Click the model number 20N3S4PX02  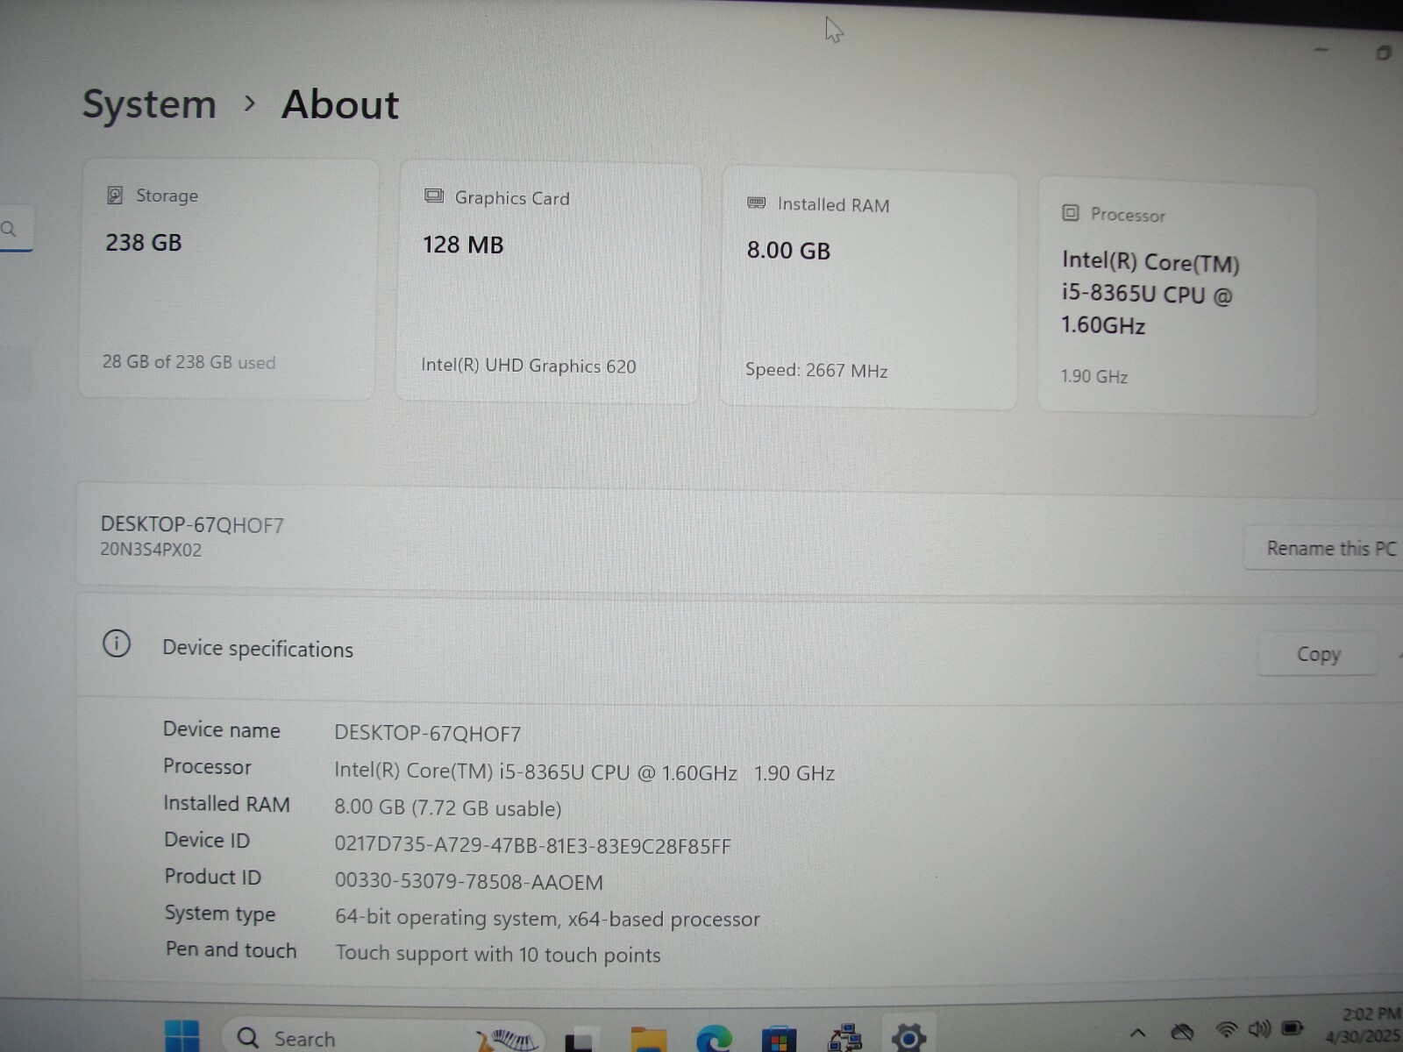tap(151, 550)
